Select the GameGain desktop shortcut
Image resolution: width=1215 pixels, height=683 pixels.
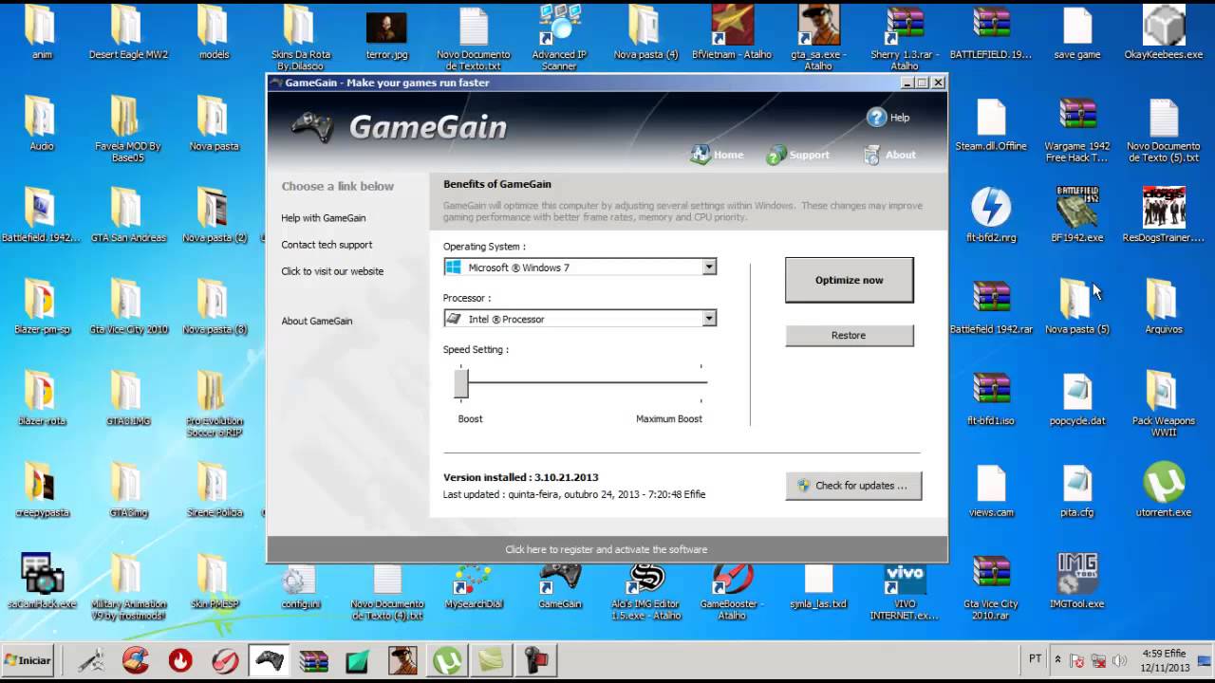coord(560,585)
